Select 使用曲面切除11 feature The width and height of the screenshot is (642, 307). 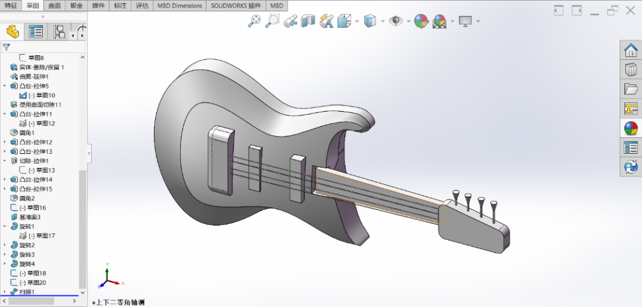click(x=36, y=105)
